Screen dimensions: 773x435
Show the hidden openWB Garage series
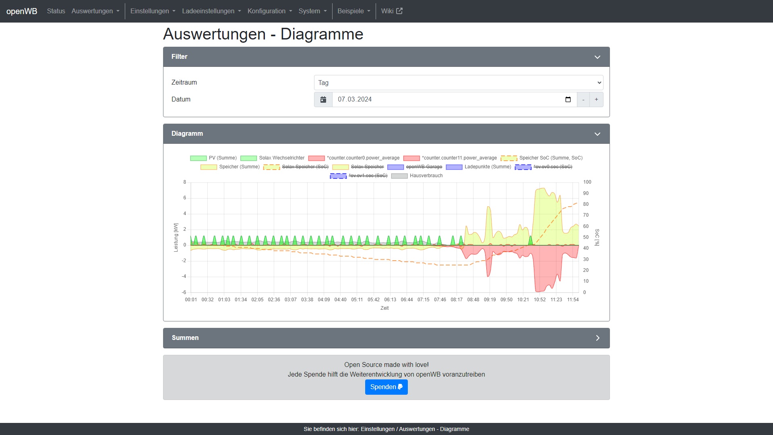[415, 167]
